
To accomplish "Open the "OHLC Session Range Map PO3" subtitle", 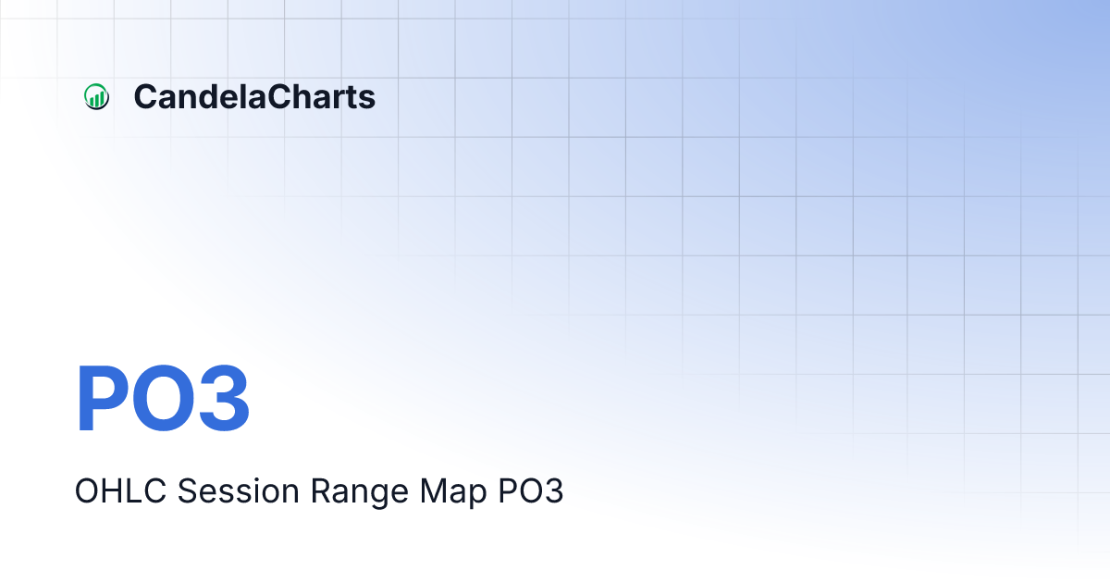I will coord(319,491).
